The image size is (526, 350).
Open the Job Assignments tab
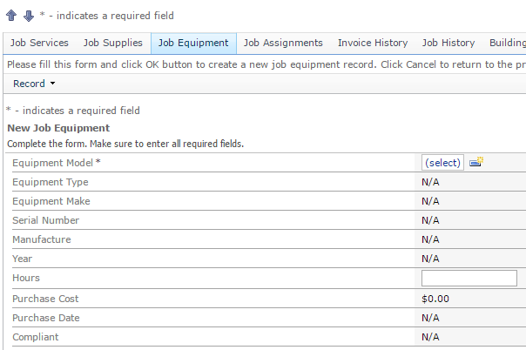click(283, 43)
